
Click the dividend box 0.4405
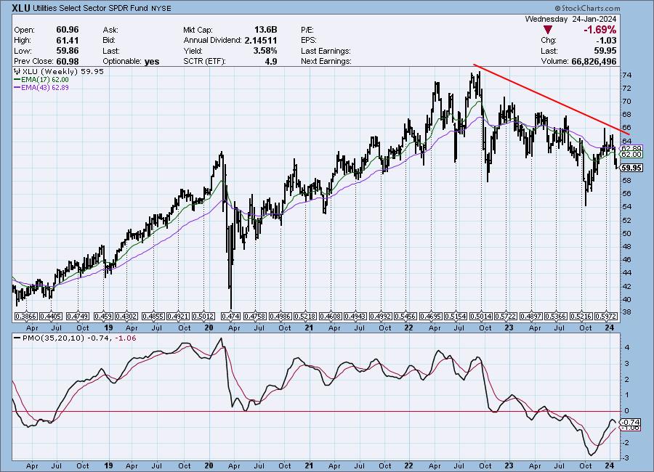coord(51,317)
